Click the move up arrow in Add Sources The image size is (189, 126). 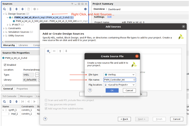(60, 51)
